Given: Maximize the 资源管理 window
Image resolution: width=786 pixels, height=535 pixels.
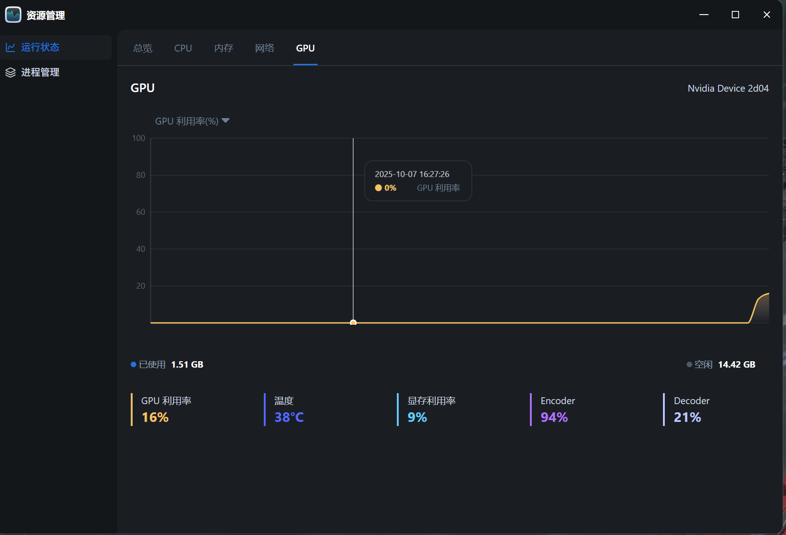Looking at the screenshot, I should point(735,15).
